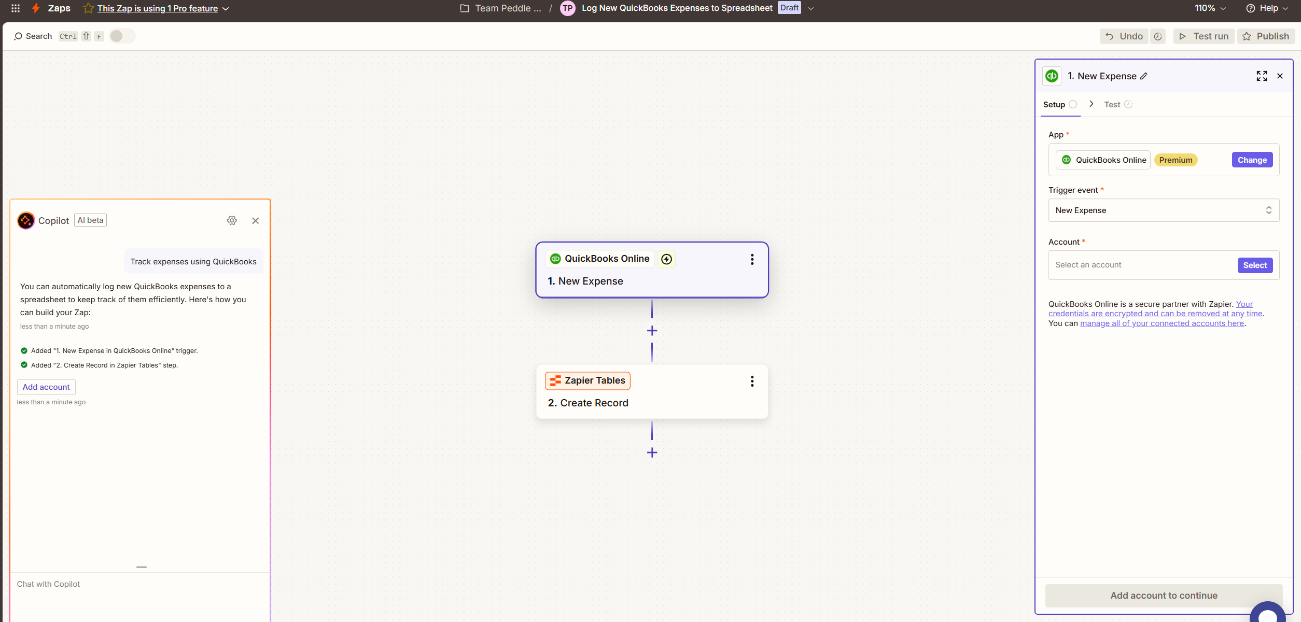Close the New Expense editor panel

[x=1280, y=76]
